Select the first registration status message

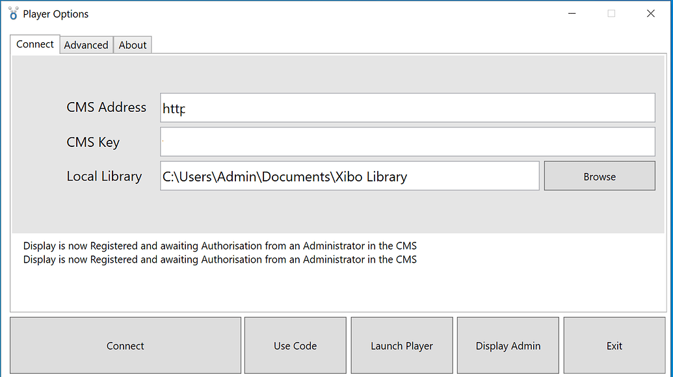pos(220,246)
